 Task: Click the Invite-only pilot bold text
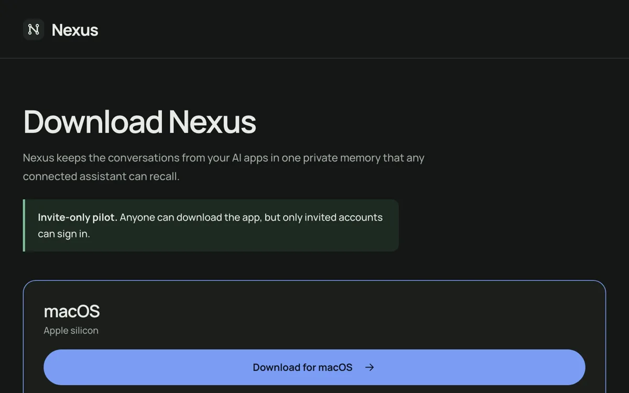coord(78,217)
